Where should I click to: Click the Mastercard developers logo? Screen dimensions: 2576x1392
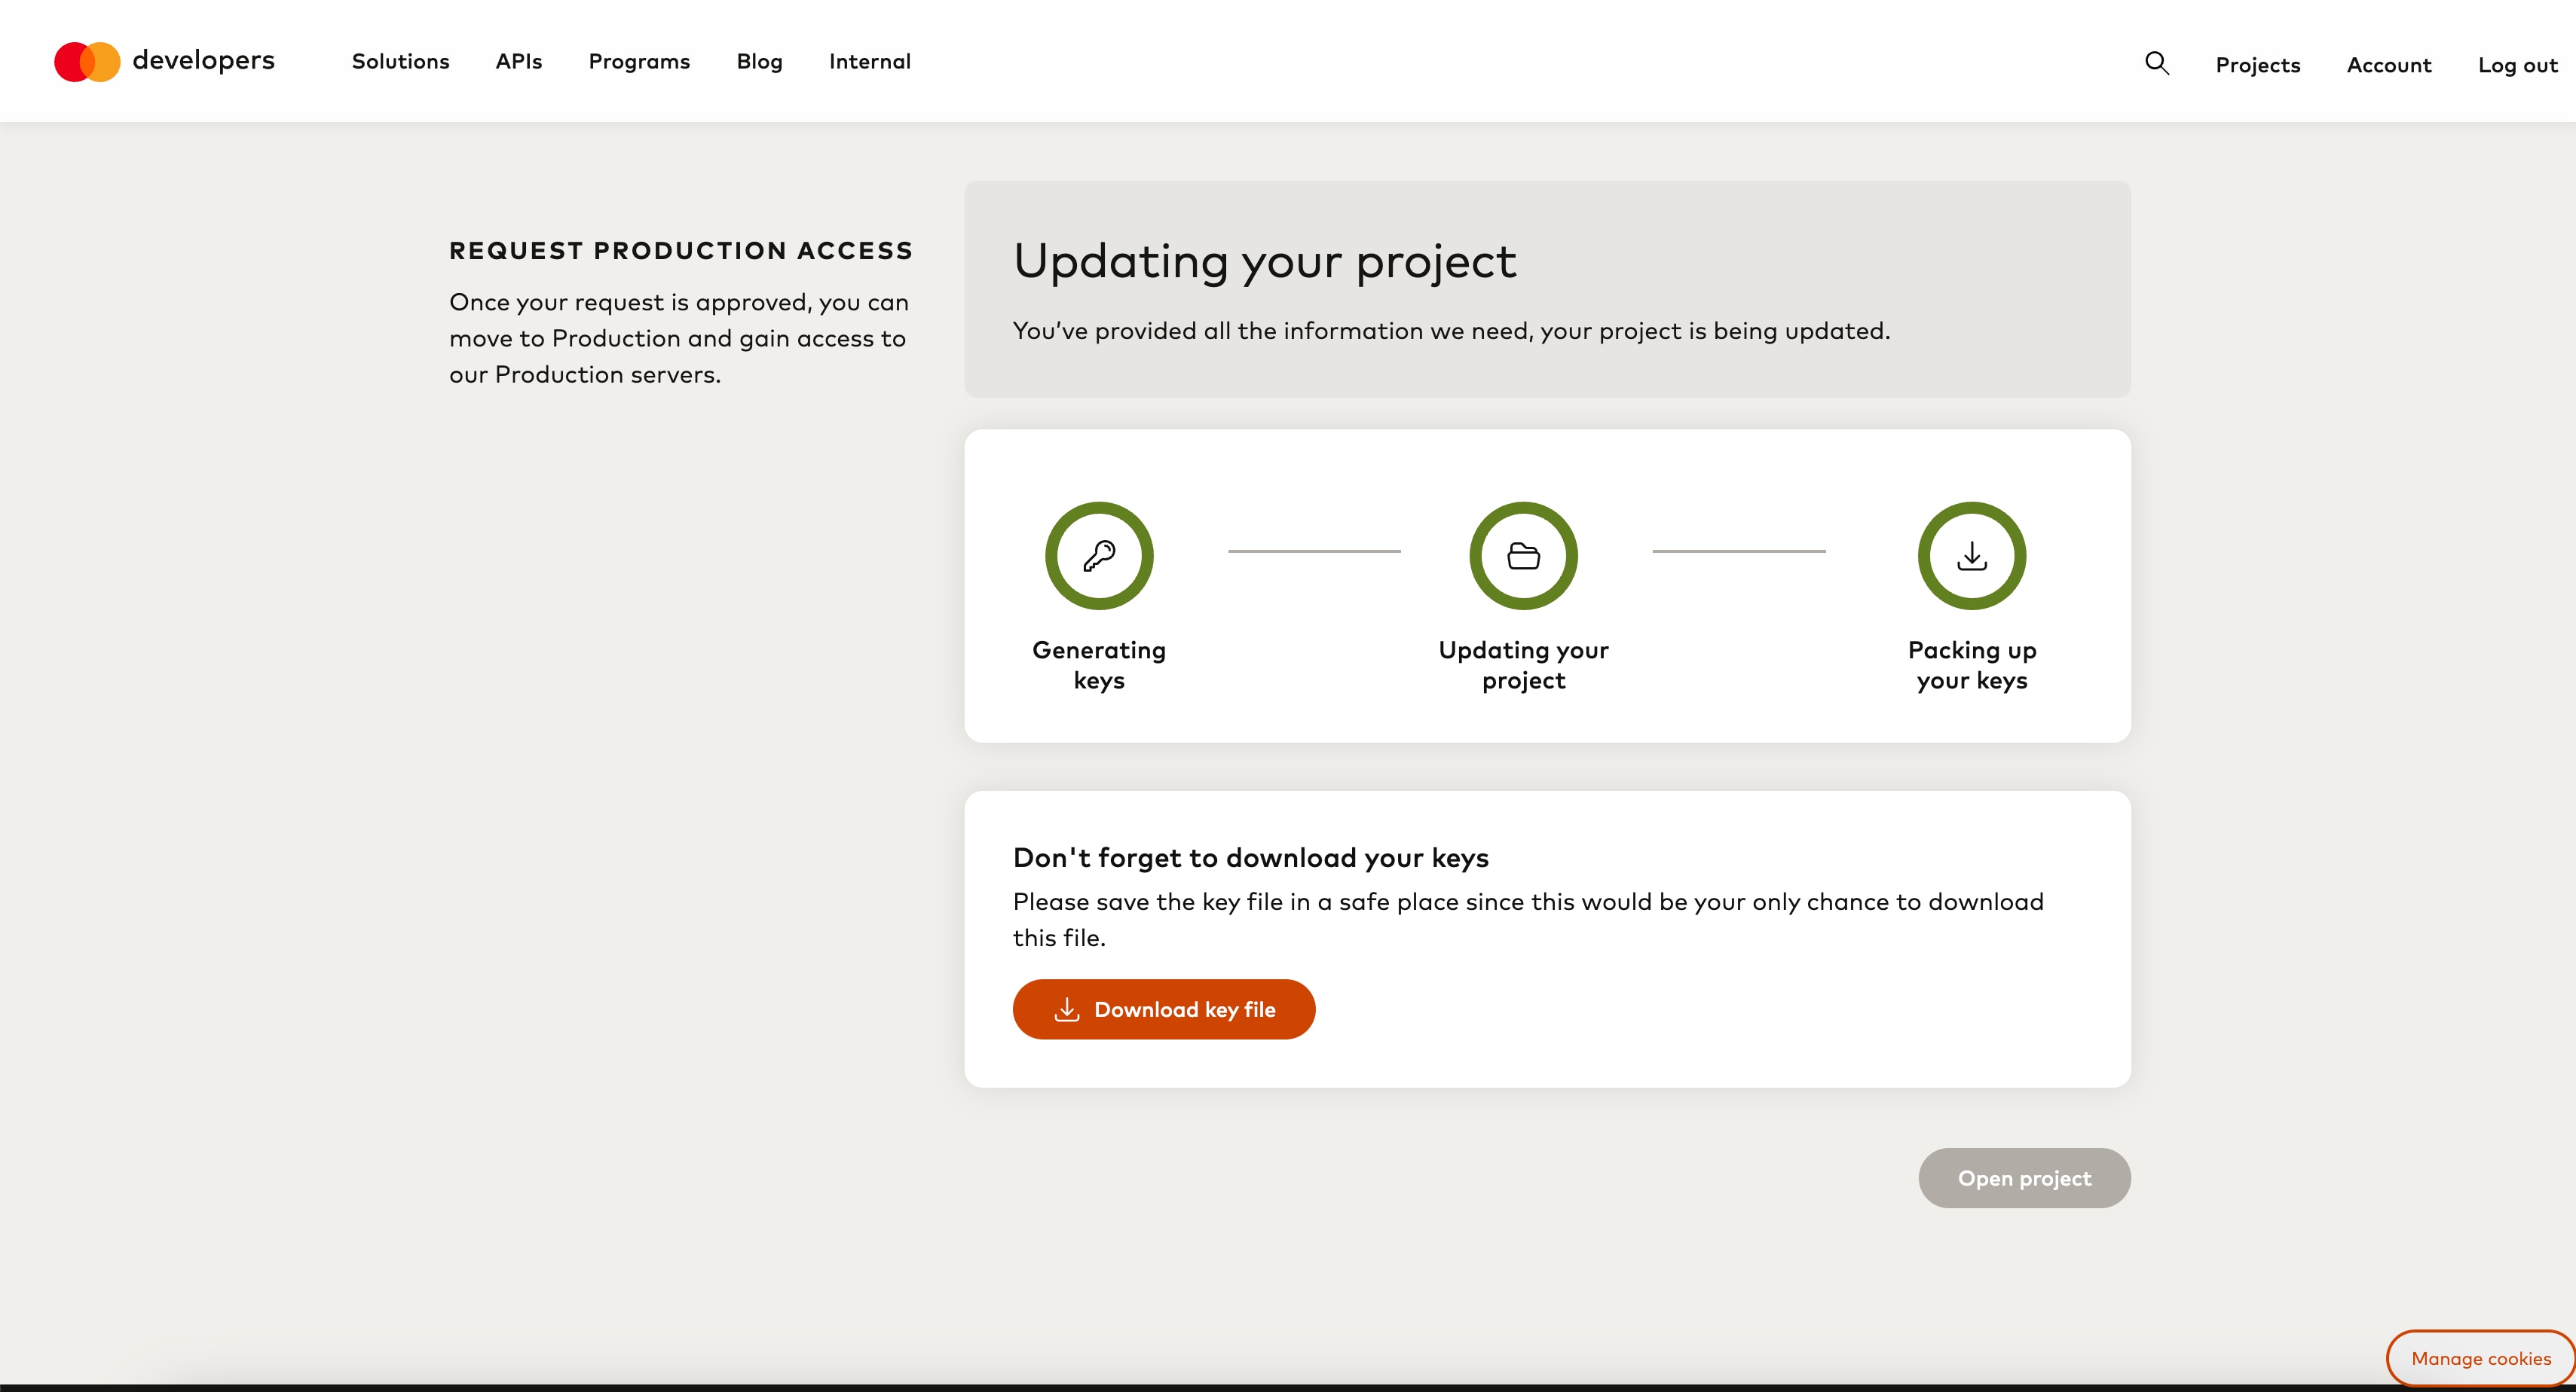pyautogui.click(x=164, y=61)
